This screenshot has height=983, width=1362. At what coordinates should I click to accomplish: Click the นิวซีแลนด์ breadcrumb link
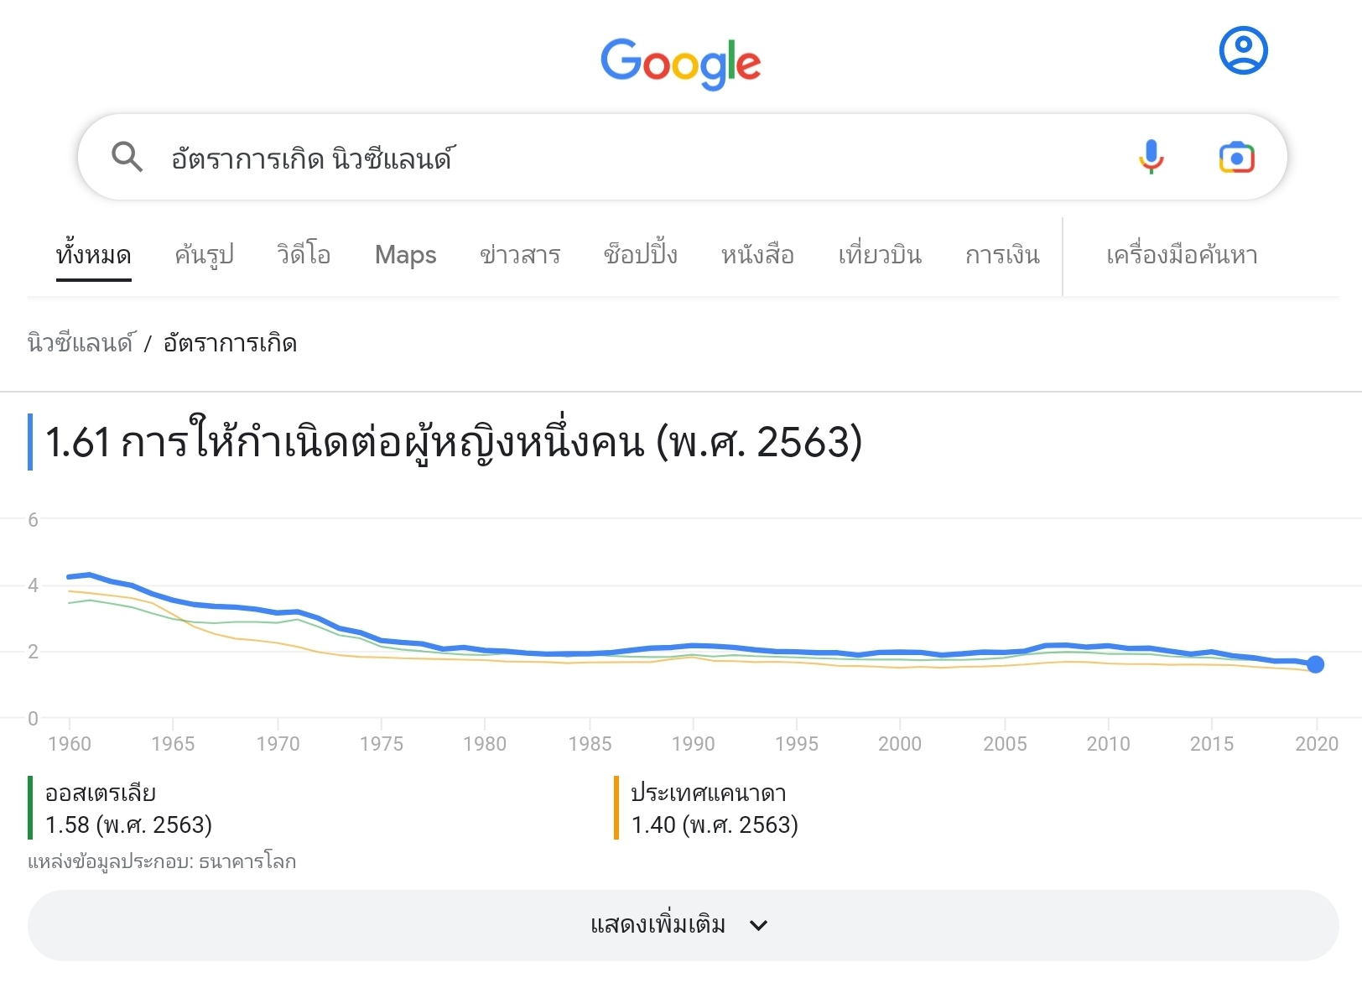pos(81,343)
